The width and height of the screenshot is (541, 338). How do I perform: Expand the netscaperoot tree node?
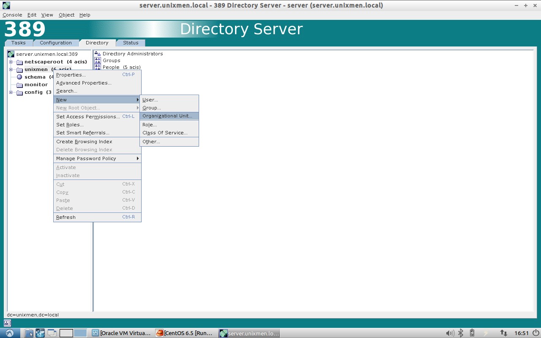11,62
